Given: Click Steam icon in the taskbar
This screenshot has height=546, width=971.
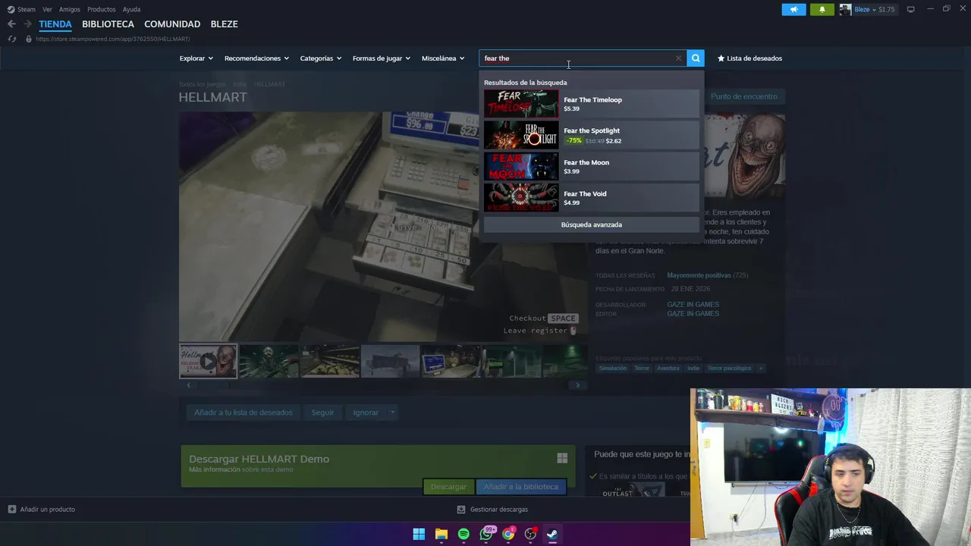Looking at the screenshot, I should [x=552, y=534].
